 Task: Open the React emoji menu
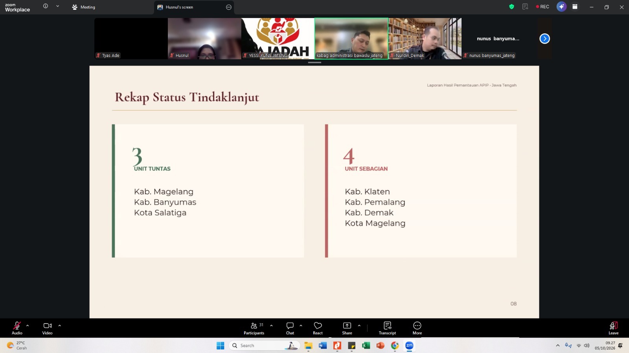coord(318,328)
